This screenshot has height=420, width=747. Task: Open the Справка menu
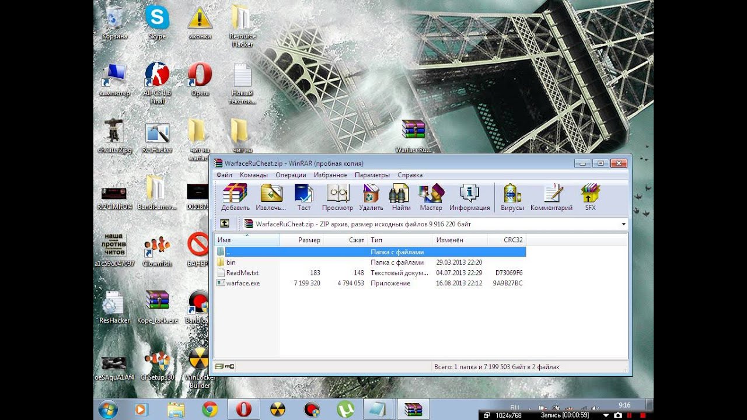(410, 175)
